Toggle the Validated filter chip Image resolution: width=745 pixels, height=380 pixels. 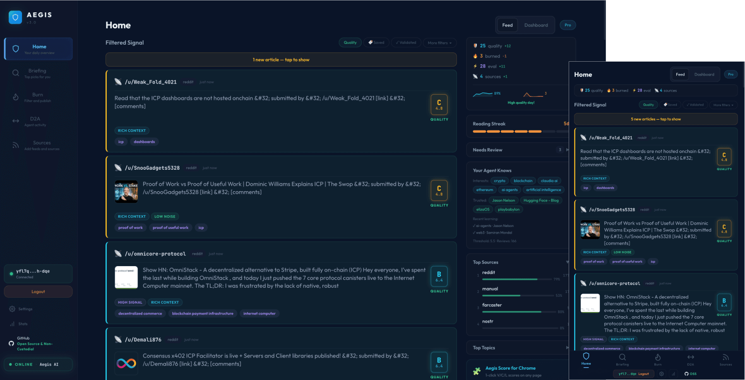click(x=406, y=43)
